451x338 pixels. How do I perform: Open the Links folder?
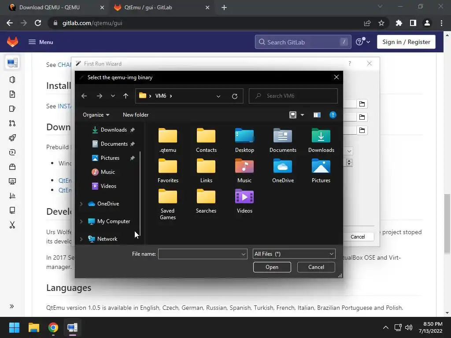(x=206, y=171)
